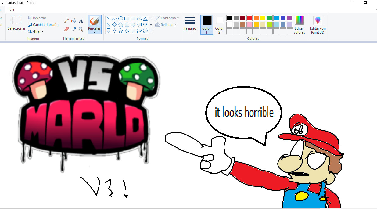The image size is (377, 209).
Task: Choose the Rectangle shape
Action: tap(127, 19)
